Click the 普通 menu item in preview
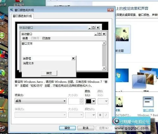This screenshot has width=158, height=134. point(25,38)
